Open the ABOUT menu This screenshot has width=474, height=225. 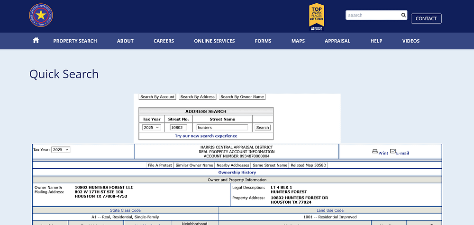pos(125,41)
